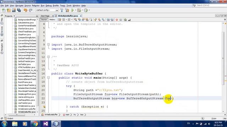Expand the Run Project dropdown arrow
The width and height of the screenshot is (227, 127).
point(76,10)
